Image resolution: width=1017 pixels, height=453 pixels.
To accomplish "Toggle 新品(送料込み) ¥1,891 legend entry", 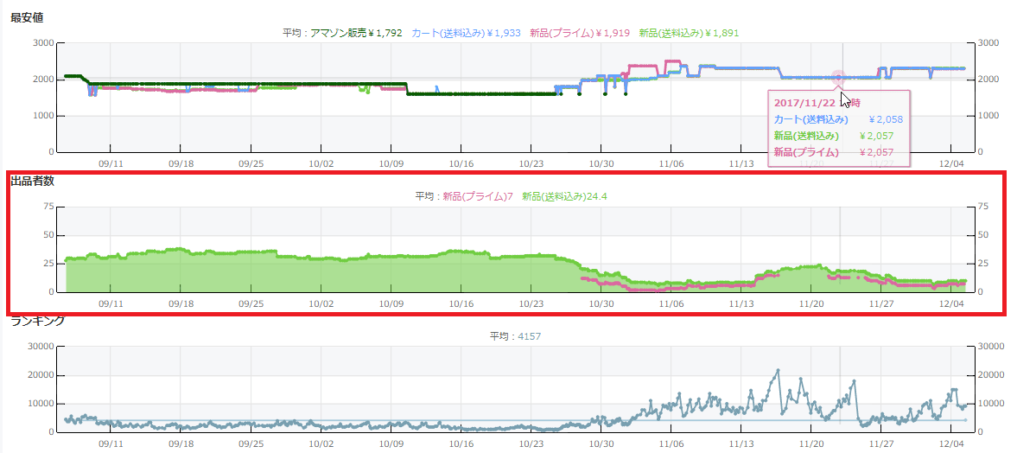I will 689,33.
